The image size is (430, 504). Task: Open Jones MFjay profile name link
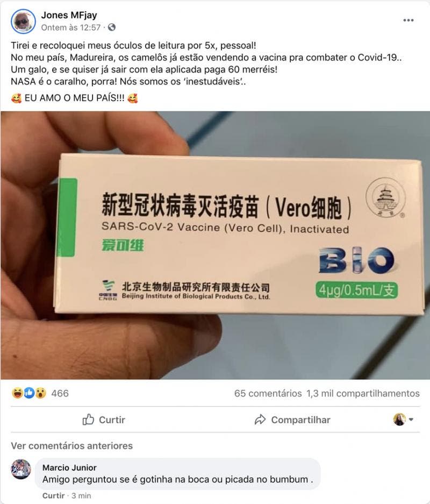[69, 15]
